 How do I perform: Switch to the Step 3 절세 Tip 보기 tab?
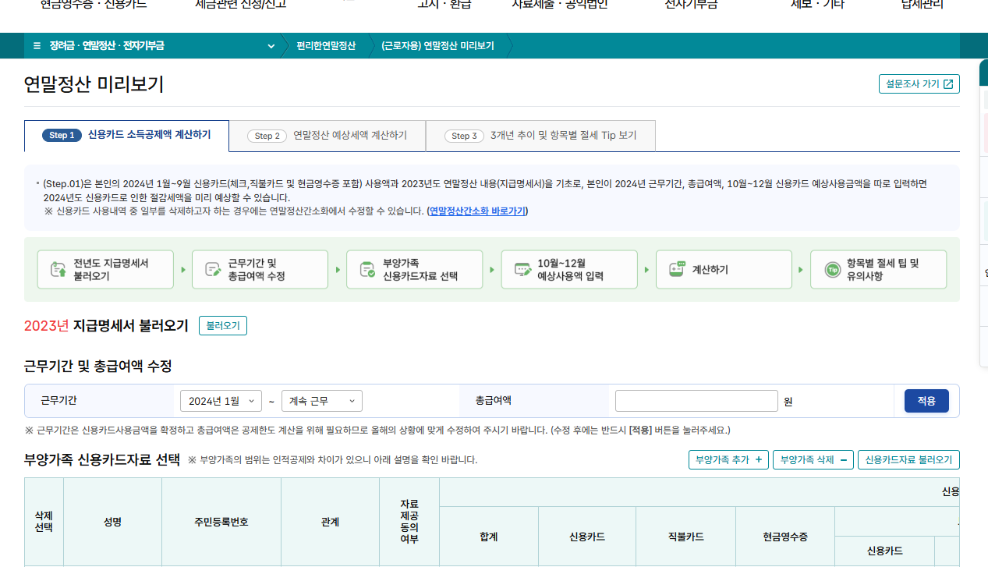pos(538,136)
